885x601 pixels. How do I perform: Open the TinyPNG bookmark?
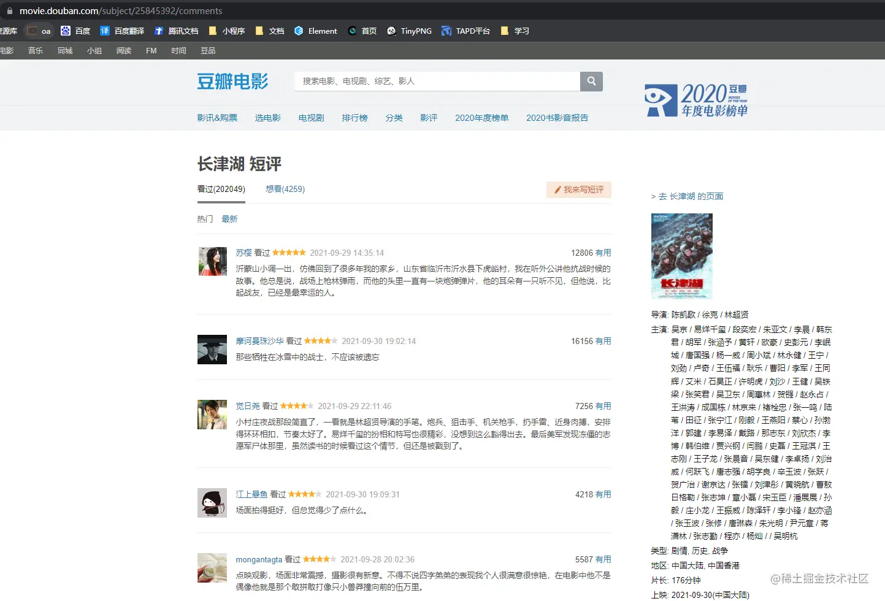(410, 31)
